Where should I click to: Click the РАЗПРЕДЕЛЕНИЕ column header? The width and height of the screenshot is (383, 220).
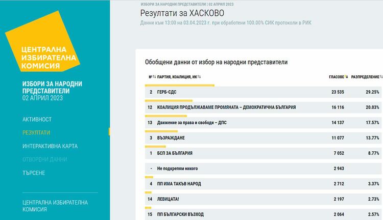(365, 77)
